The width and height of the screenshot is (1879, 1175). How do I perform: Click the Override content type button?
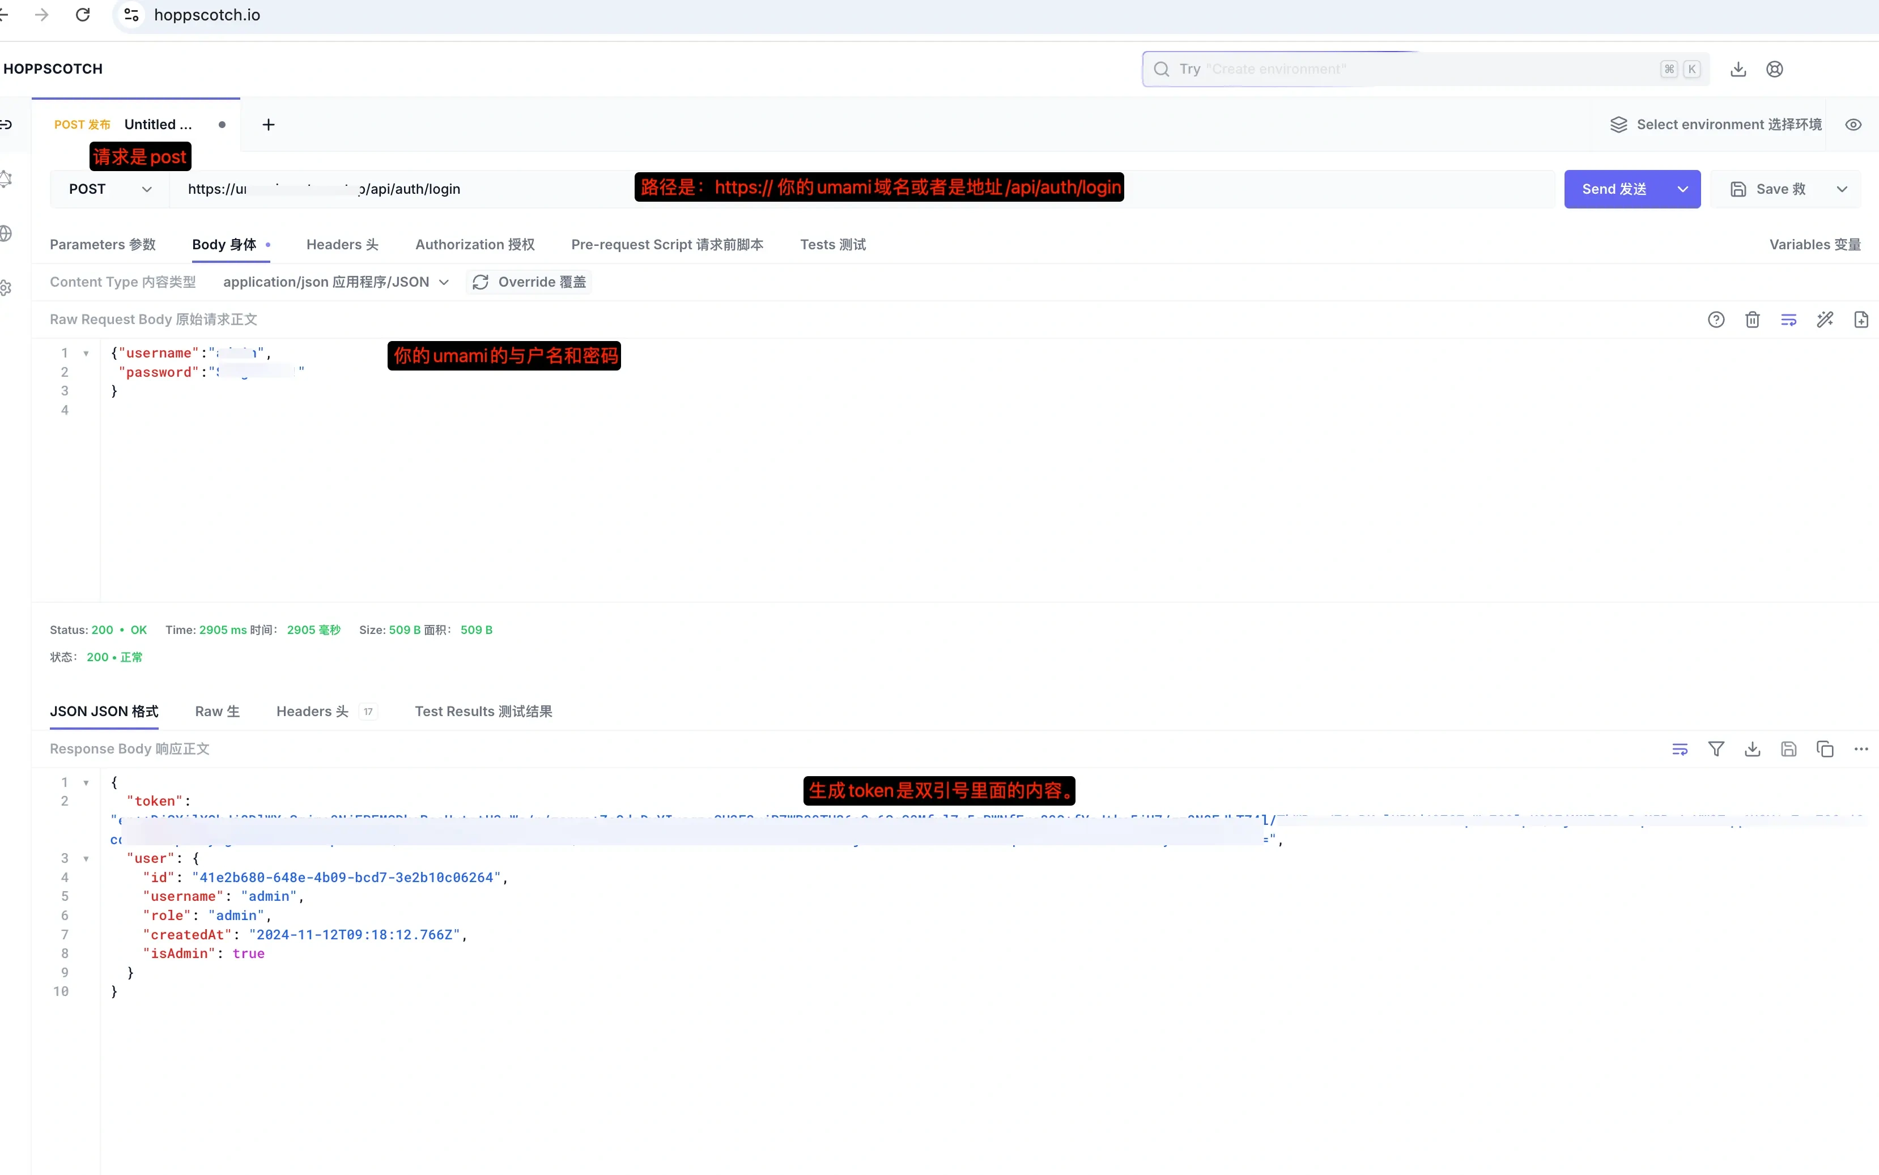[529, 282]
